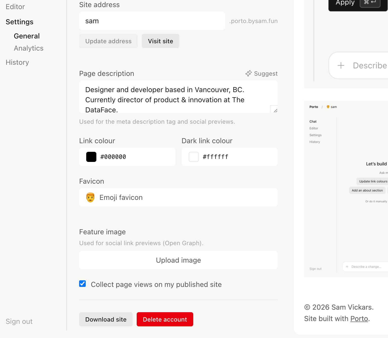388x338 pixels.
Task: Click Sign out in preview thumbnail
Action: 315,269
